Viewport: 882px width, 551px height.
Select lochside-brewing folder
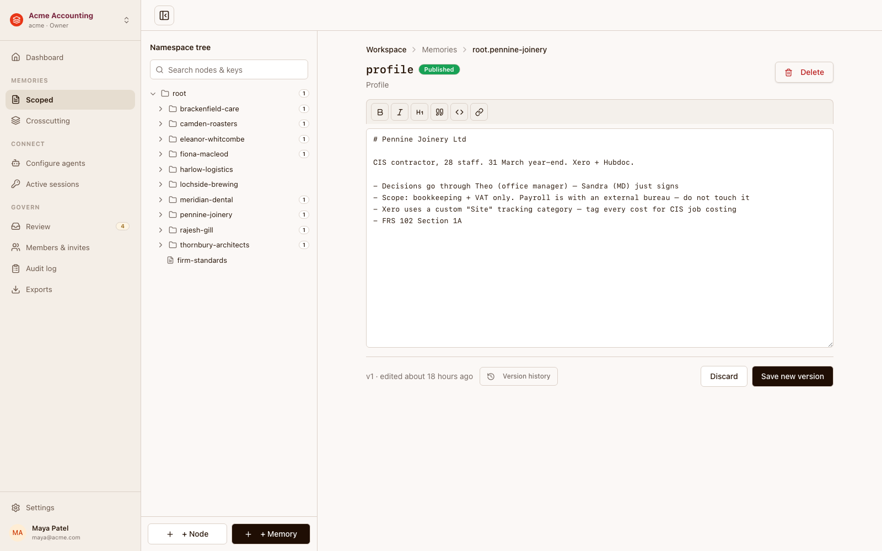coord(203,185)
